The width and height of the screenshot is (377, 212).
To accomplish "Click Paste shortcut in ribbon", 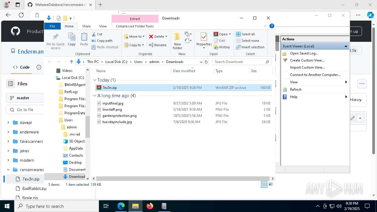I will 105,47.
